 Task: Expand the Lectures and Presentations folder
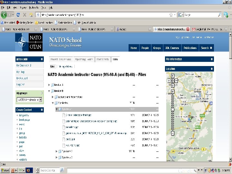(x=53, y=97)
